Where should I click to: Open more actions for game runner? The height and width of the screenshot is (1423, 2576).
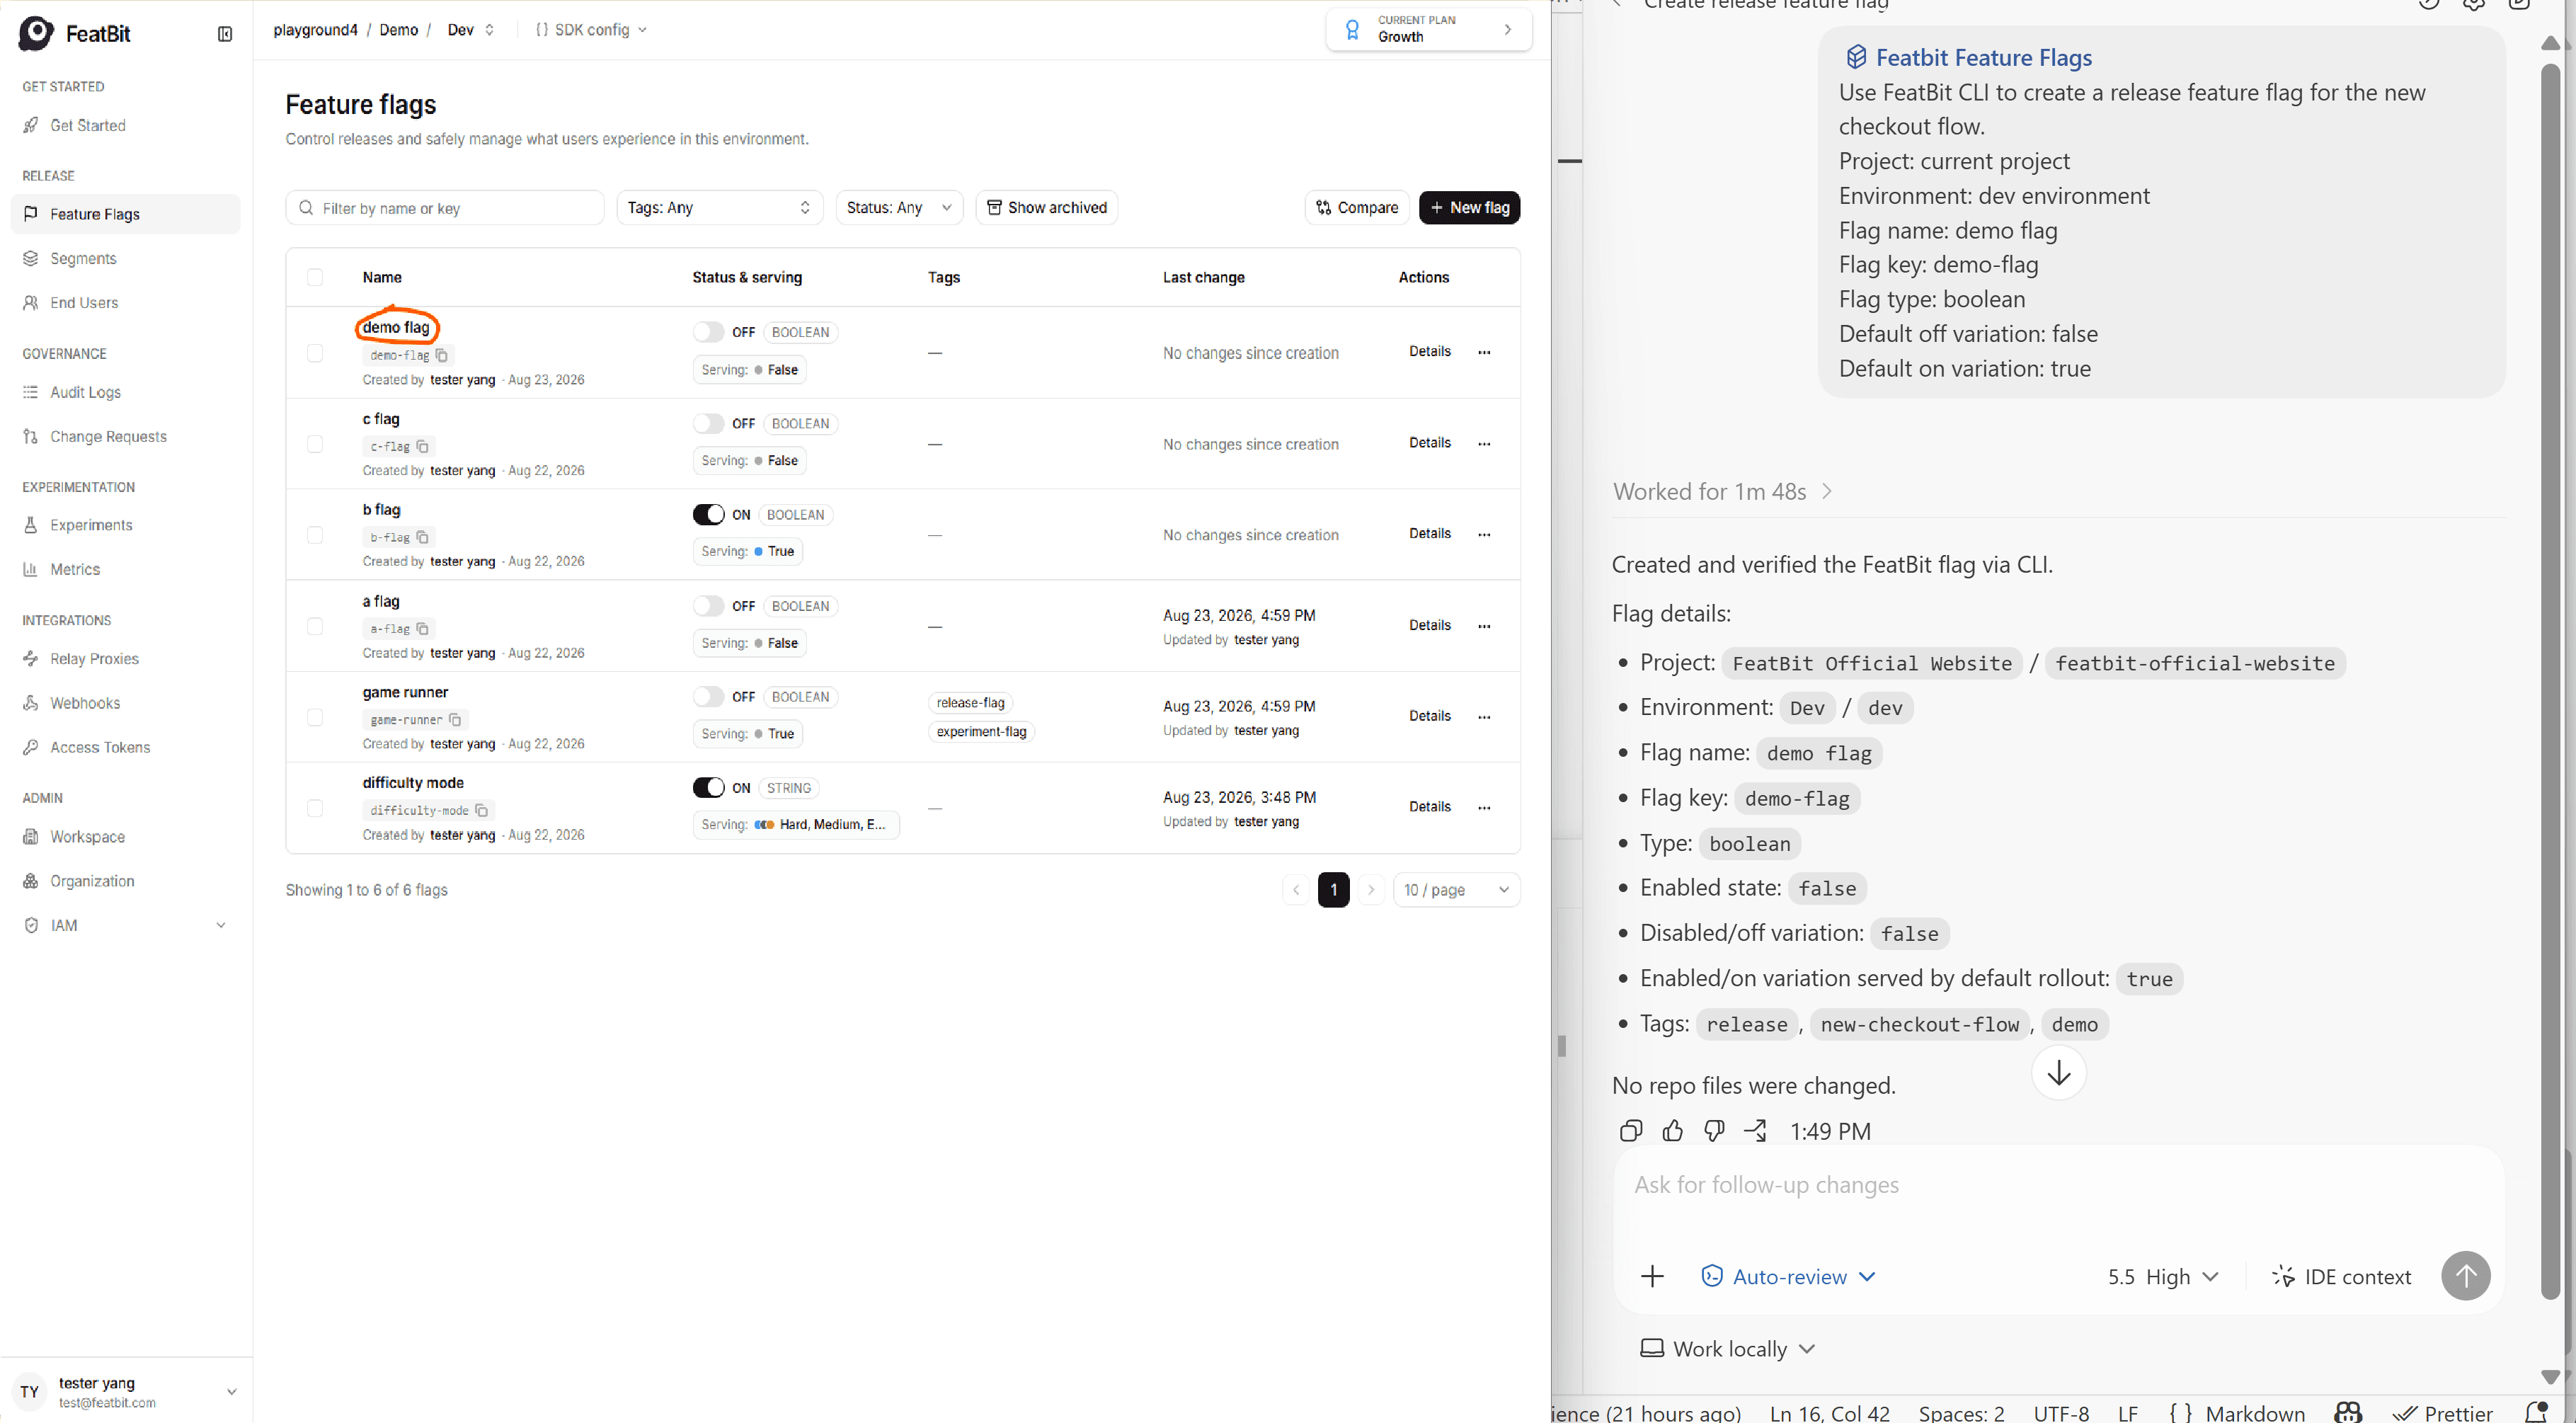coord(1484,716)
